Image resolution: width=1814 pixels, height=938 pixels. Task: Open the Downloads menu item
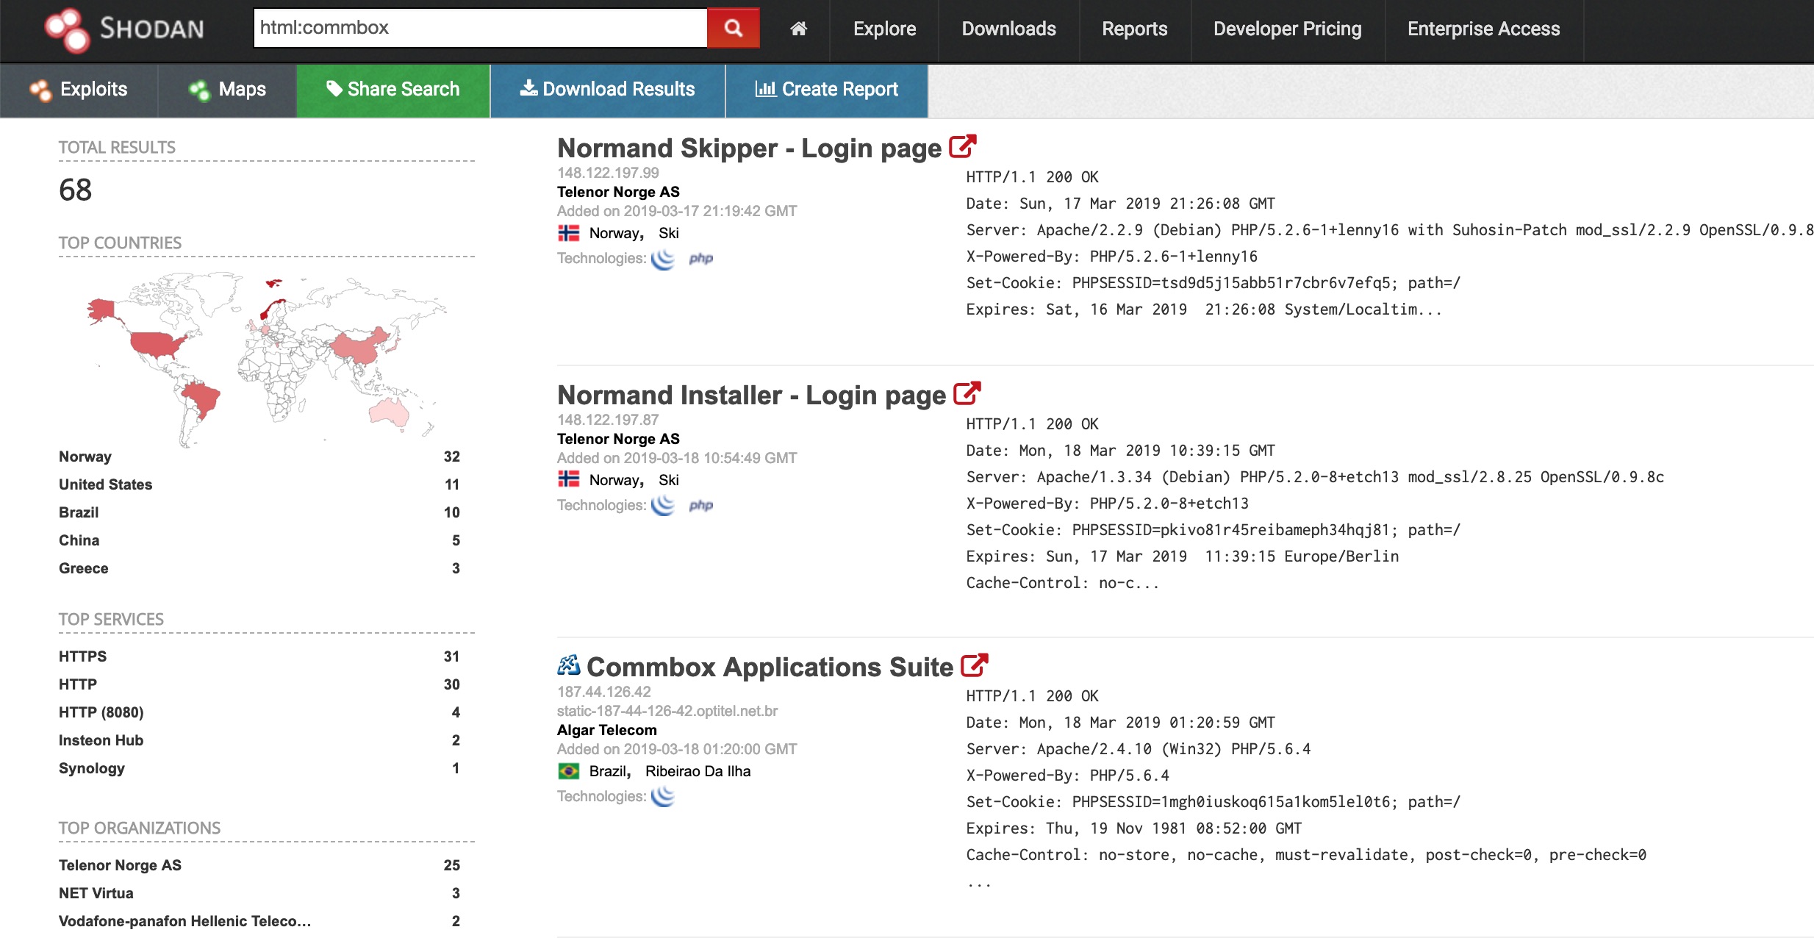[x=1008, y=29]
